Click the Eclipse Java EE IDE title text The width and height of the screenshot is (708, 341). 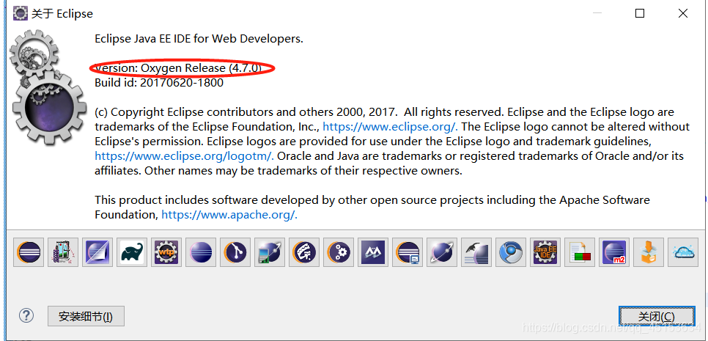(x=199, y=39)
